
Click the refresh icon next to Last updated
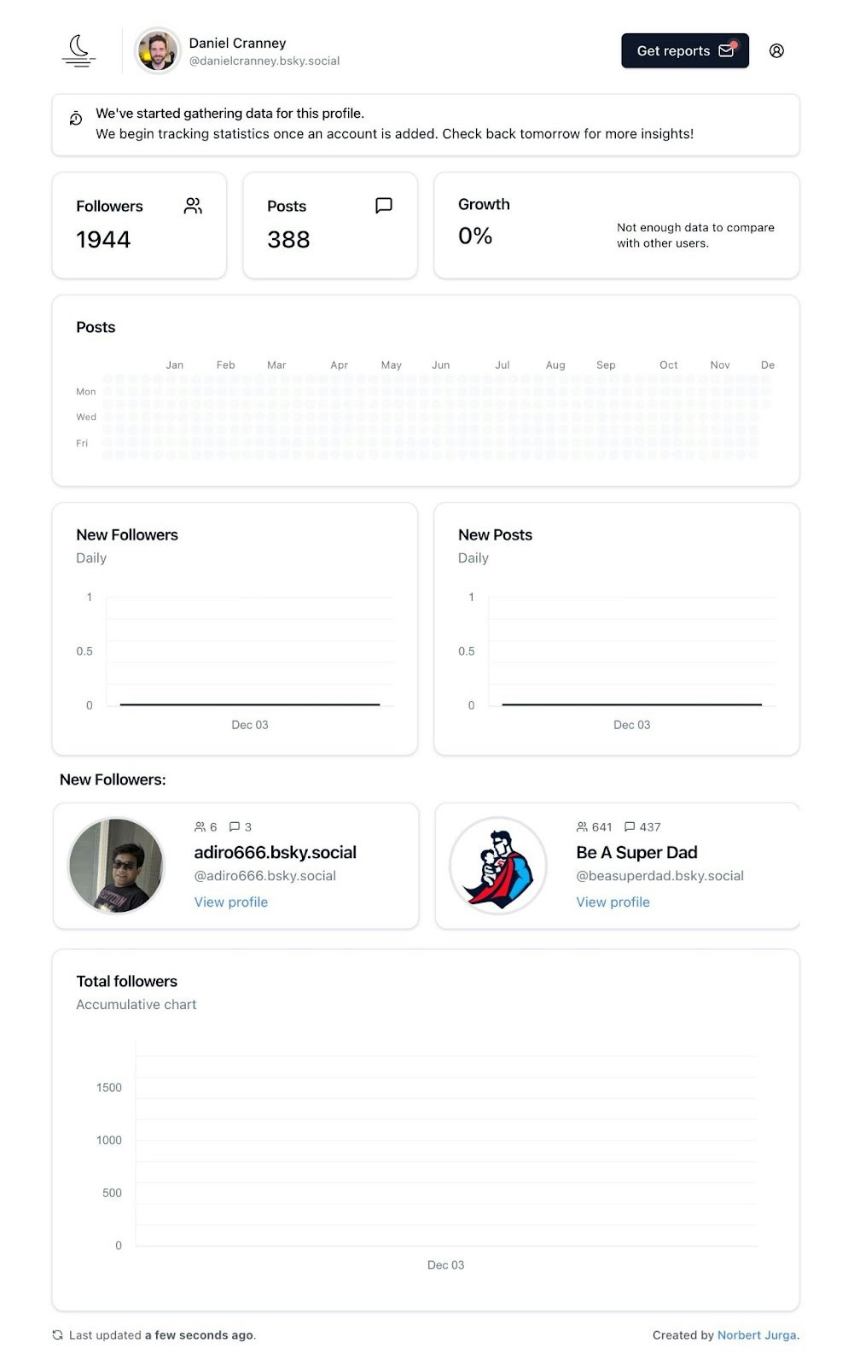tap(58, 1334)
